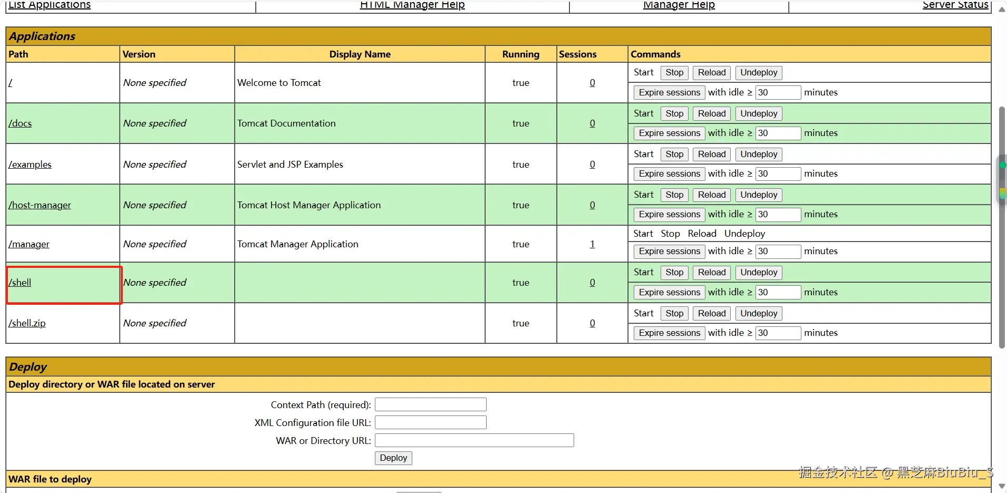Image resolution: width=1007 pixels, height=493 pixels.
Task: Open the /host-manager application link
Action: 40,205
